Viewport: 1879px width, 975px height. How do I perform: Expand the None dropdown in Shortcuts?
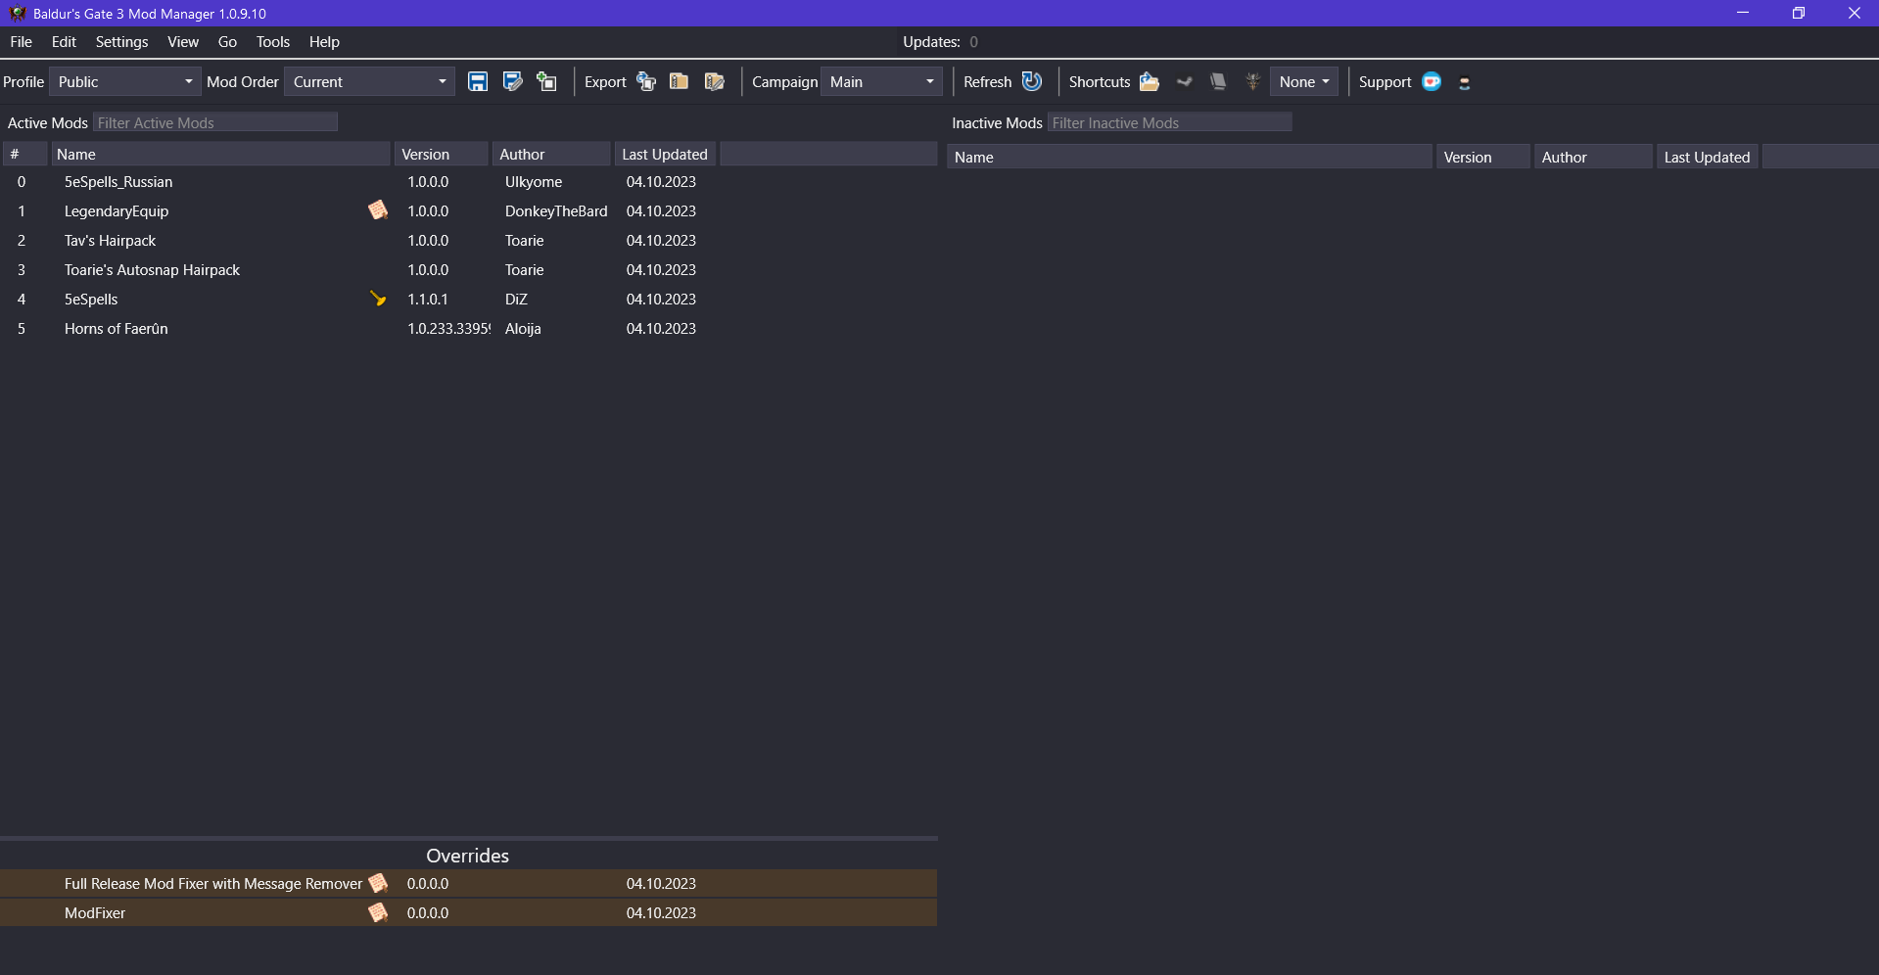coord(1304,82)
